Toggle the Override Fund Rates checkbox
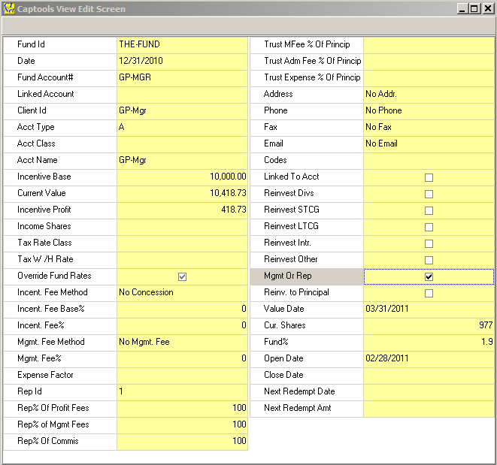 182,276
